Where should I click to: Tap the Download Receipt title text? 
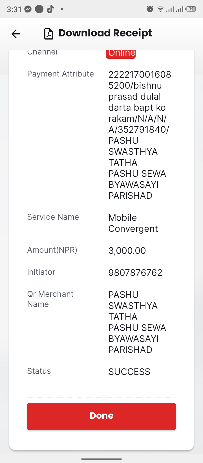[x=105, y=33]
